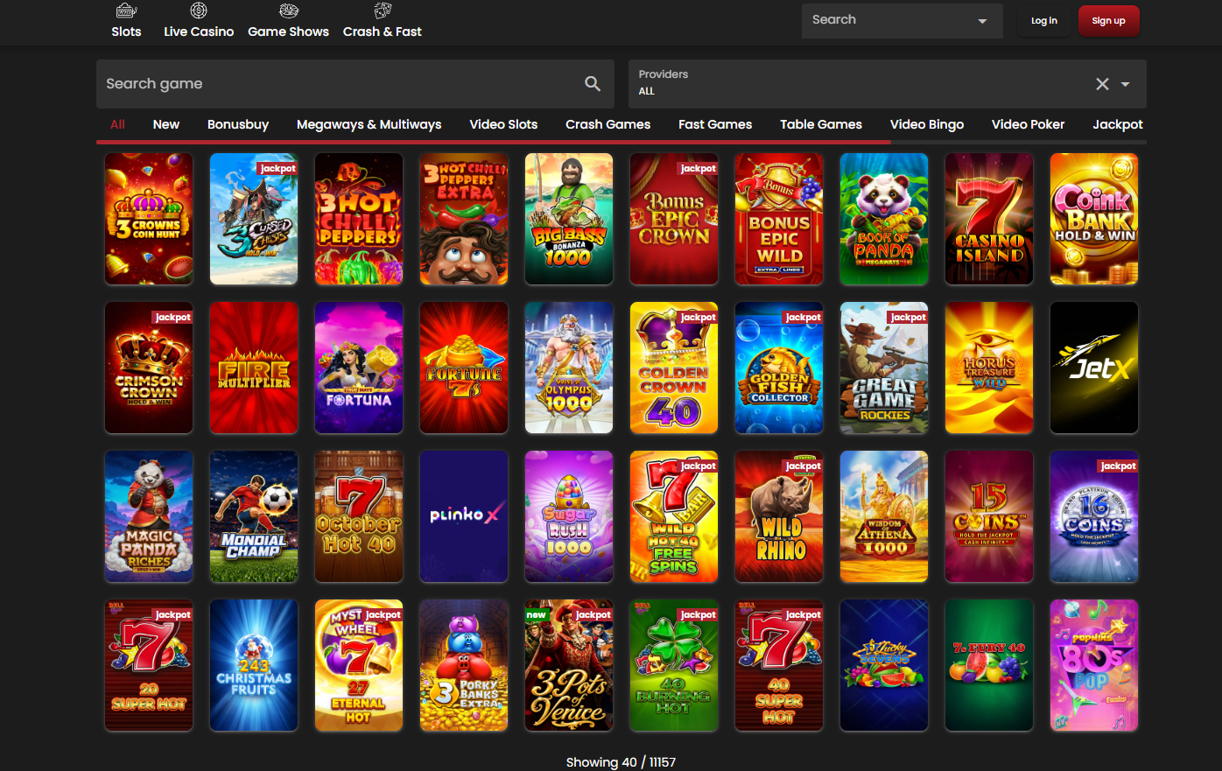Image resolution: width=1222 pixels, height=771 pixels.
Task: Launch the JetX game
Action: pyautogui.click(x=1094, y=368)
